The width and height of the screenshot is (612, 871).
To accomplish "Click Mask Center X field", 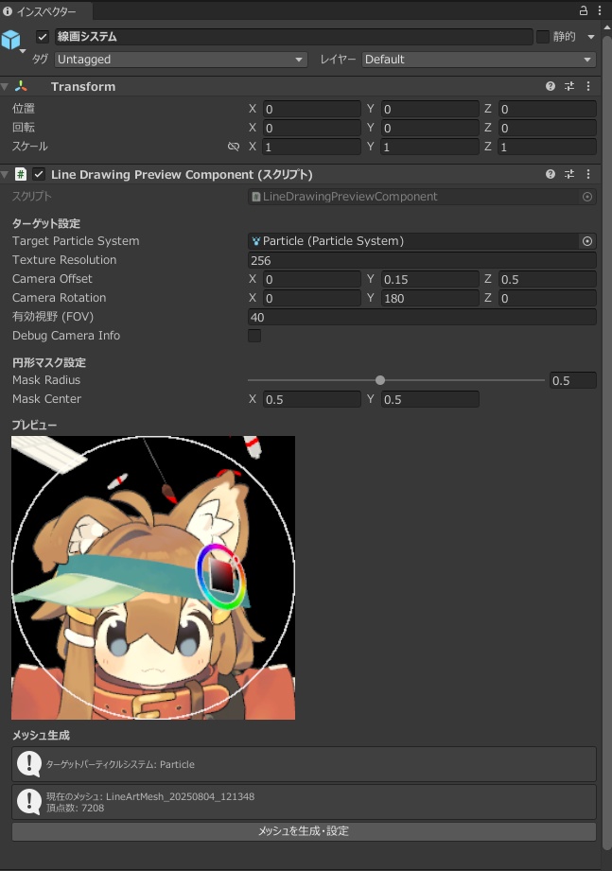I will (311, 399).
